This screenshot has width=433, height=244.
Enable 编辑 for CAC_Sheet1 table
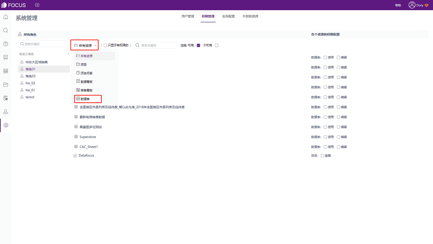click(338, 147)
